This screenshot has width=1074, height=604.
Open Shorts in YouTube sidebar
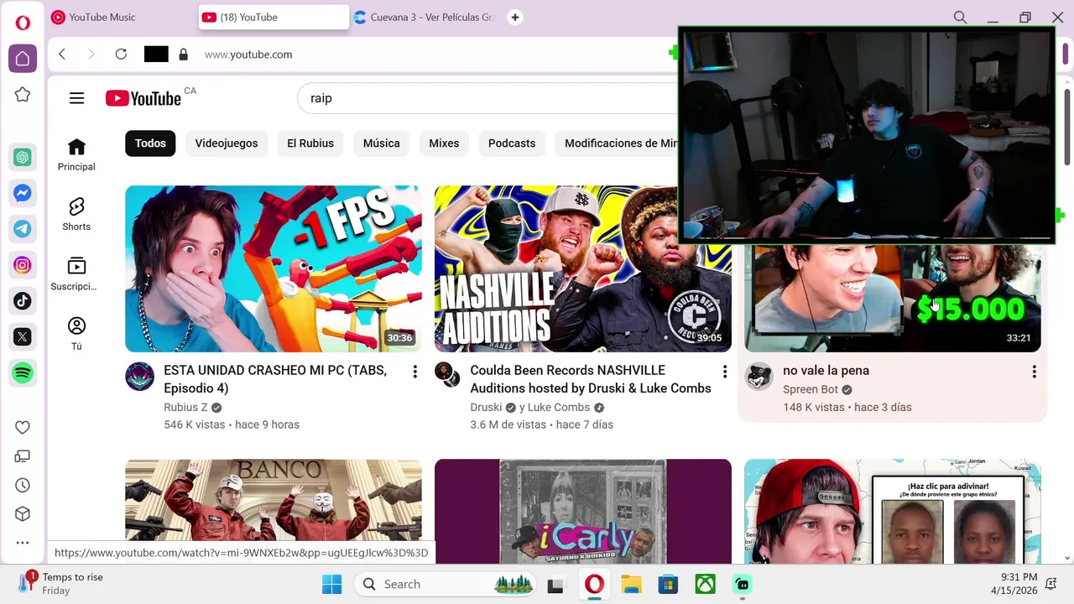[76, 215]
